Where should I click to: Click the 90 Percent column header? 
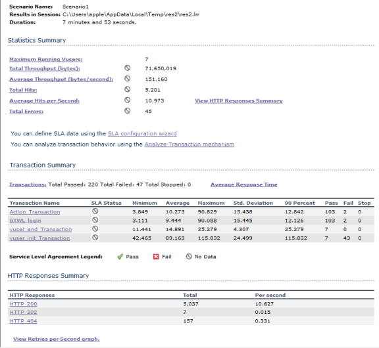(x=300, y=203)
